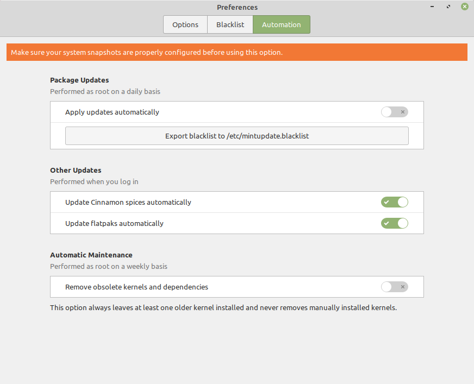Open the Blacklist tab
474x384 pixels.
pos(230,24)
